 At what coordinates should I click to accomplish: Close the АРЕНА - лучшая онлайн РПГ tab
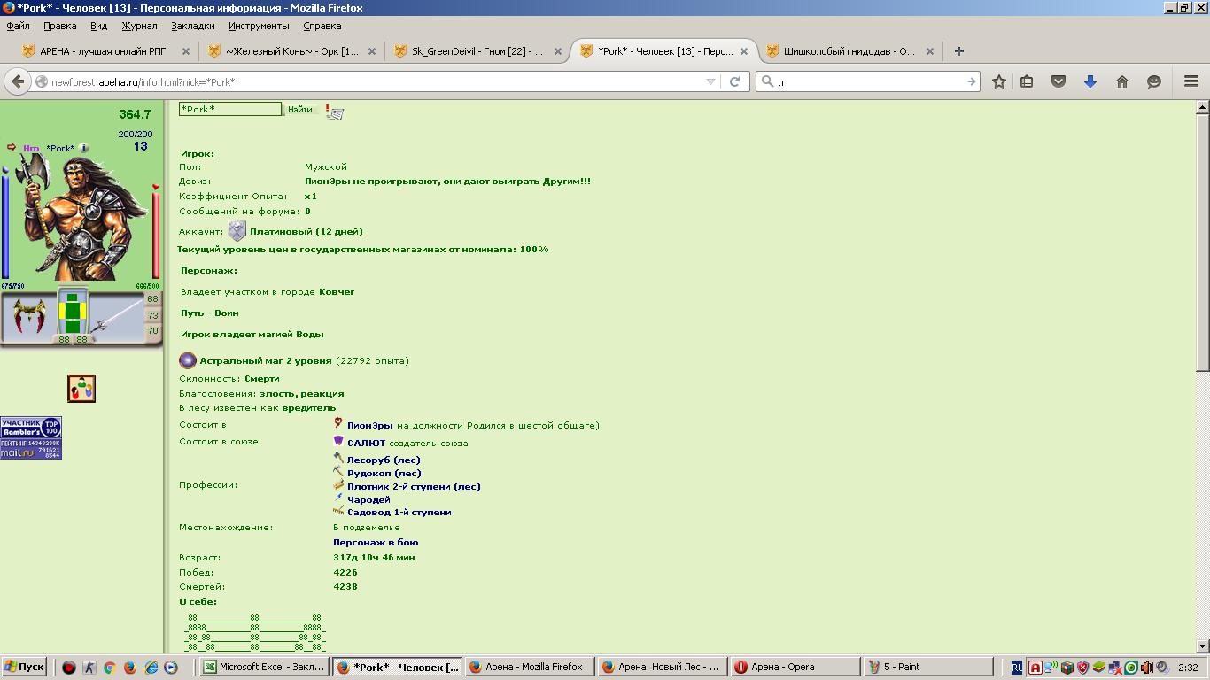pyautogui.click(x=186, y=51)
